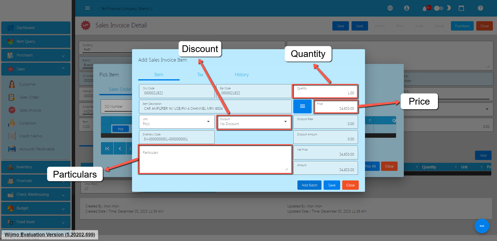Click the blue list icon beside Price

pyautogui.click(x=302, y=106)
